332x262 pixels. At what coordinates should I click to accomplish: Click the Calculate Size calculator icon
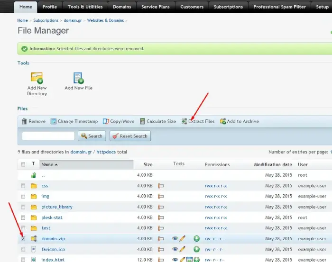click(142, 121)
